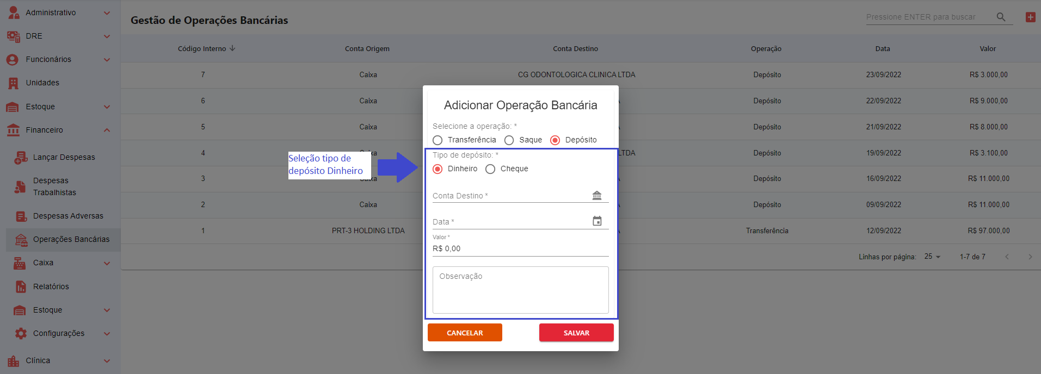The height and width of the screenshot is (374, 1041).
Task: Click the Valor amount input field
Action: pos(520,248)
